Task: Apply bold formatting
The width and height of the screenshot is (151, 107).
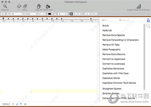Action: (x=60, y=14)
